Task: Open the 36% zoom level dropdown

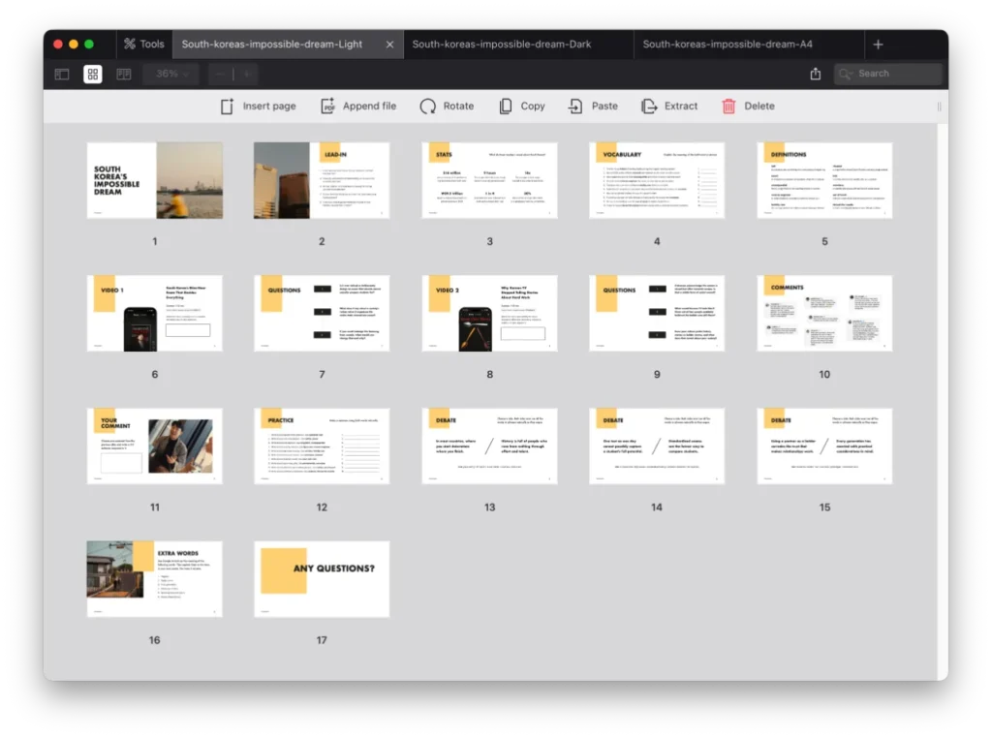Action: (171, 74)
